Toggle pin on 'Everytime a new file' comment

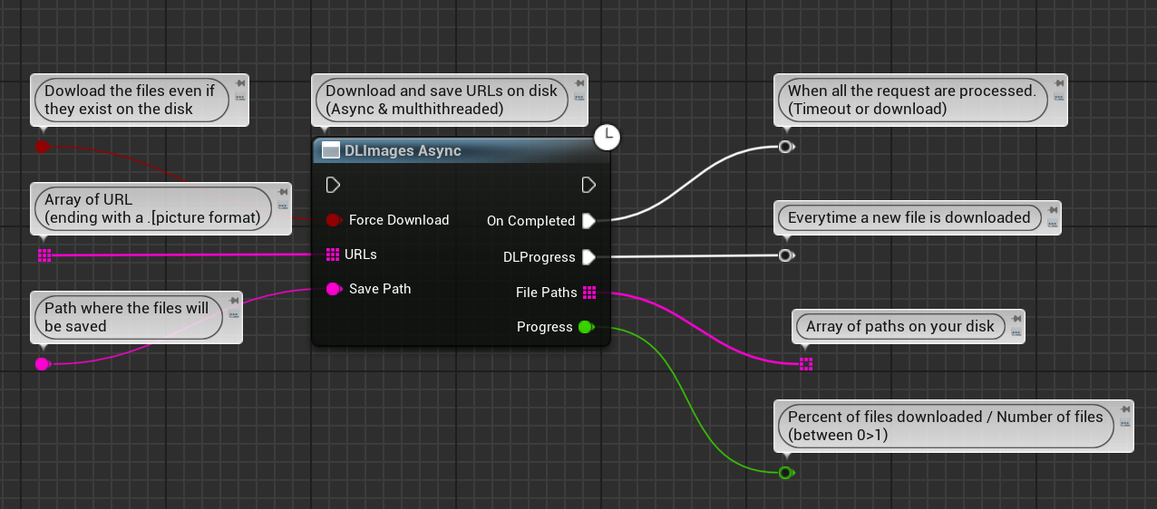1052,209
